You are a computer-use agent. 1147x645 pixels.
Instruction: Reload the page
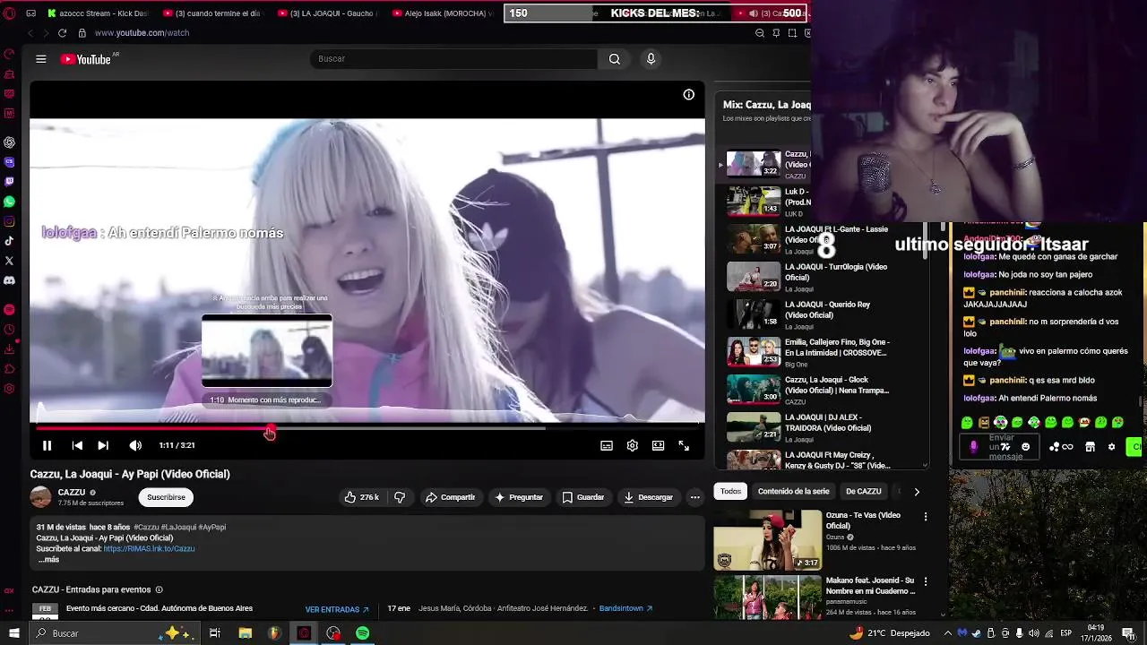62,33
